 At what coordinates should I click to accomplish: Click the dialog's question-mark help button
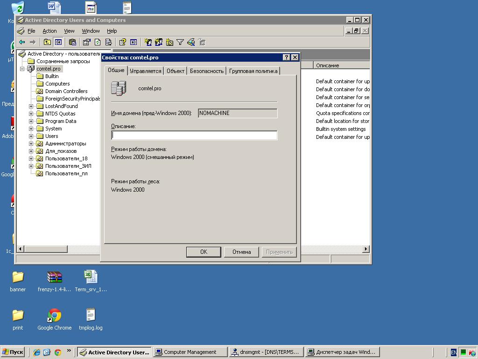pos(286,57)
